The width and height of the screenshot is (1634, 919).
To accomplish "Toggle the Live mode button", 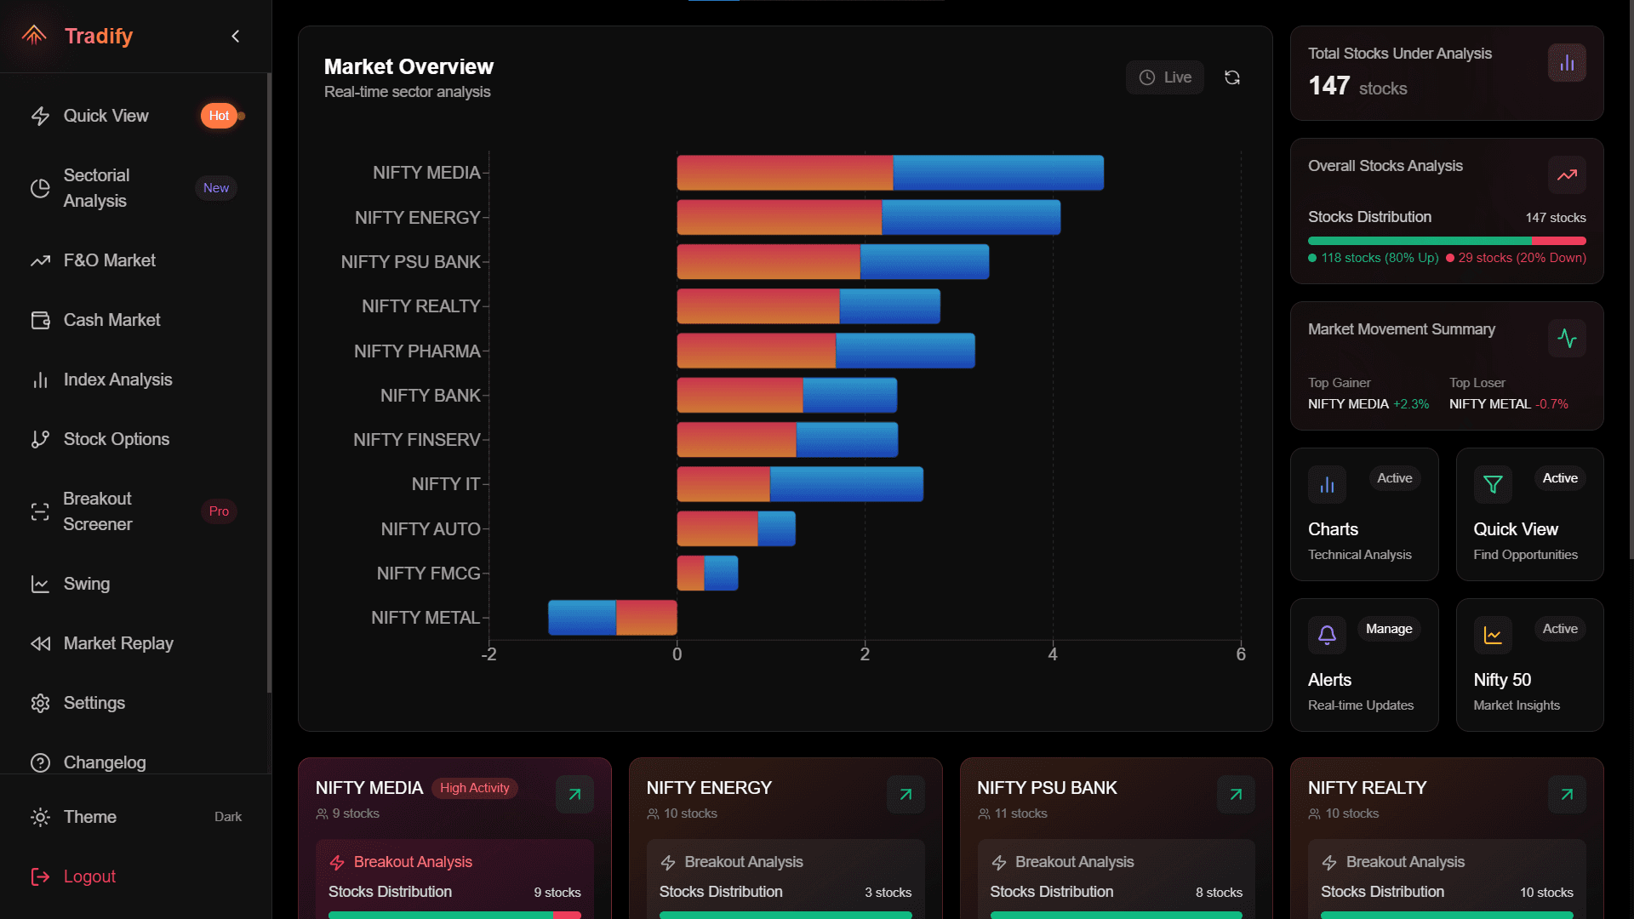I will tap(1165, 77).
